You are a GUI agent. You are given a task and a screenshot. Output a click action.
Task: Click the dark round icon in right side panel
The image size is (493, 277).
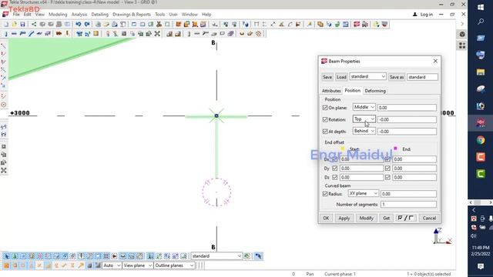coord(462,34)
